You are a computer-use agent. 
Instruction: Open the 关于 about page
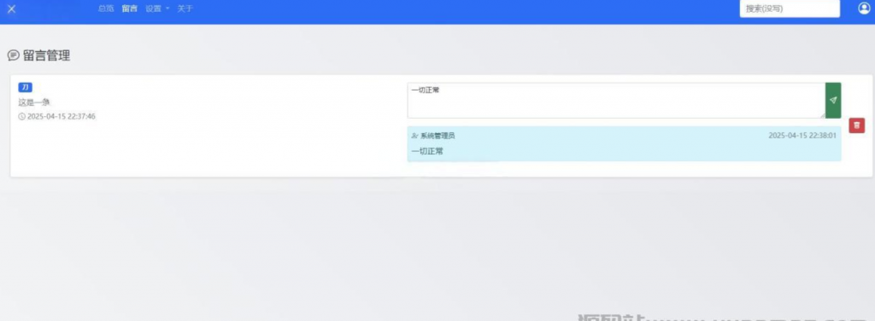[185, 9]
